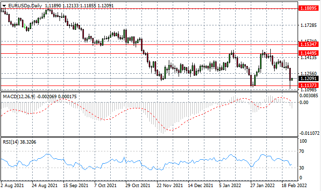The height and width of the screenshot is (191, 321).
Task: Click the 29 Oct 2021 date label
Action: 138,186
